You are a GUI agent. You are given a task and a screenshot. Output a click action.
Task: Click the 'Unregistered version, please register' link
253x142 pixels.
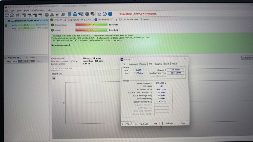(138, 14)
